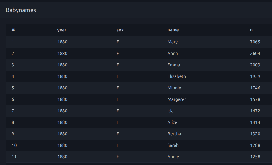Select the 'Alice' name cell

click(x=172, y=122)
